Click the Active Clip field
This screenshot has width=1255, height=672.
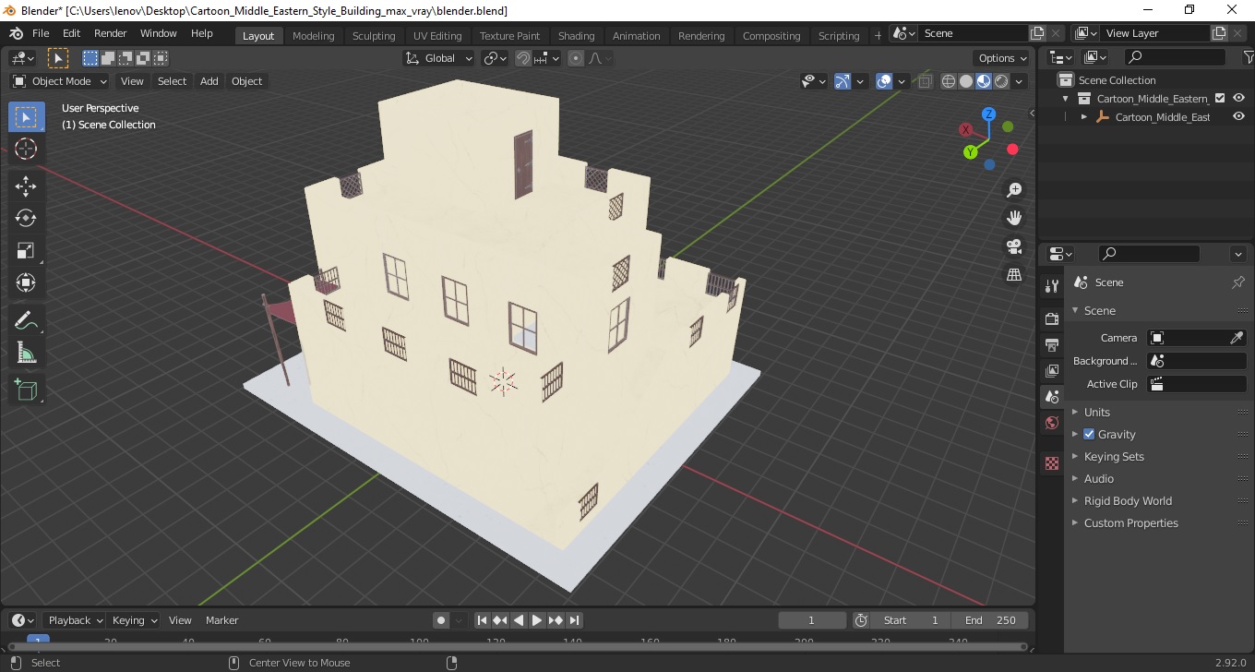point(1196,384)
